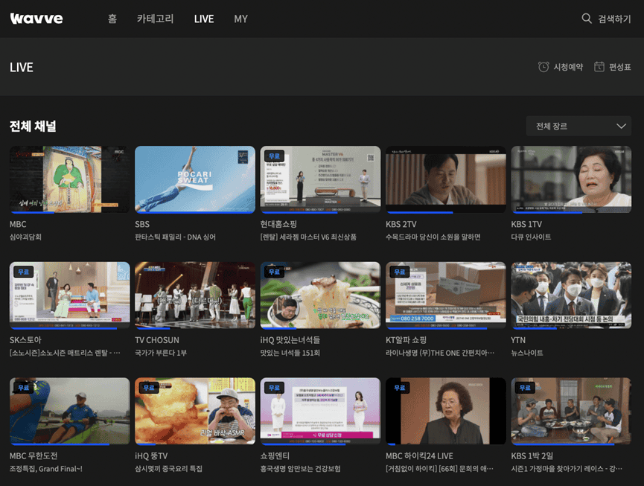This screenshot has width=644, height=486.
Task: Click the 무료 badge on MBC 하이킥24
Action: 400,388
